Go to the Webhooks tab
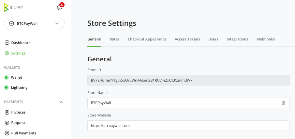This screenshot has width=295, height=139. (x=266, y=39)
